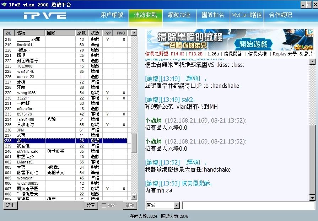Toggle the PSP checkbox

pos(104,205)
